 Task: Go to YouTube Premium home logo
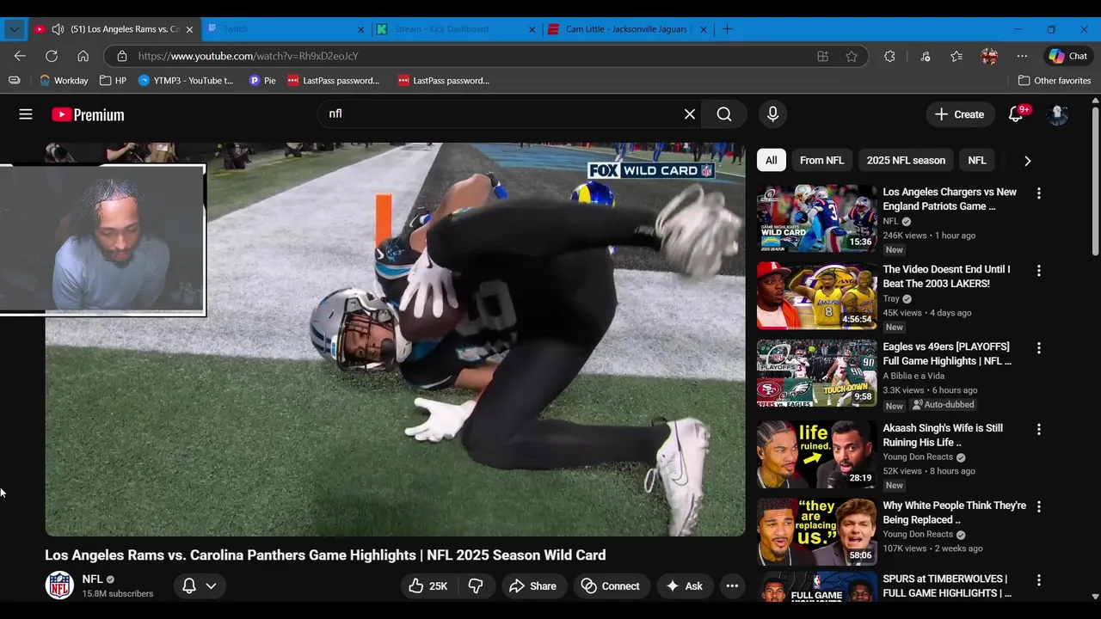point(88,114)
